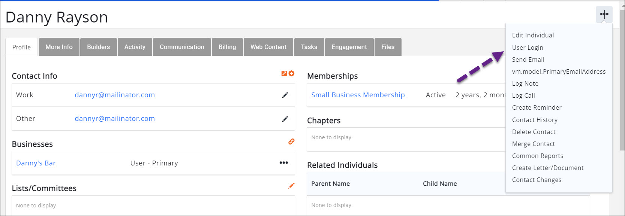Choose Merge Contact menu option
625x216 pixels.
pyautogui.click(x=533, y=144)
